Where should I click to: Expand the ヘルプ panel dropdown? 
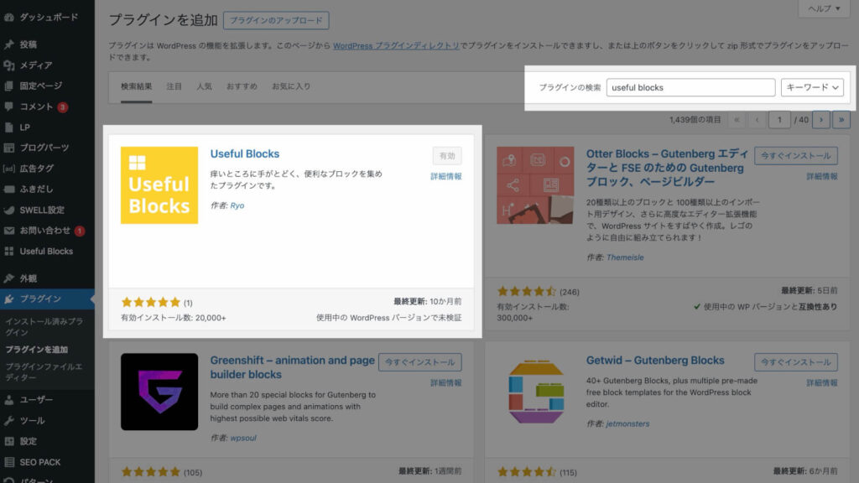[820, 8]
